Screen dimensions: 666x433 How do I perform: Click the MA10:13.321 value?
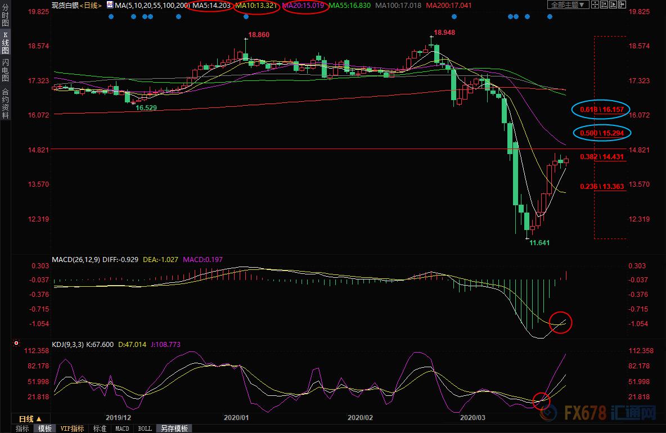pos(256,6)
